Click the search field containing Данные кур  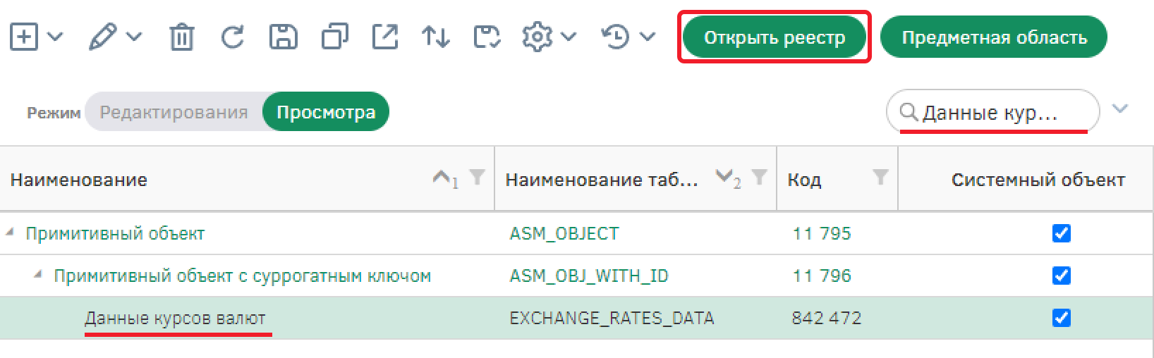tap(992, 112)
